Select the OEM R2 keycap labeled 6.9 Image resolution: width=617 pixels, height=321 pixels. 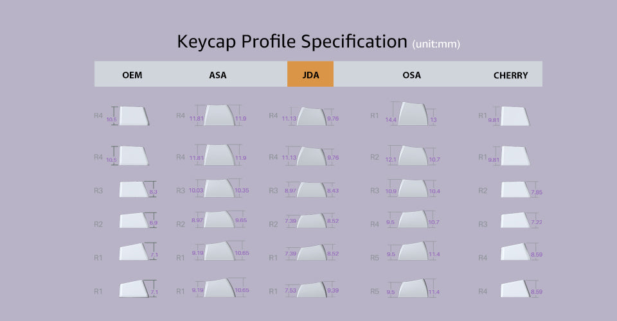(x=134, y=220)
